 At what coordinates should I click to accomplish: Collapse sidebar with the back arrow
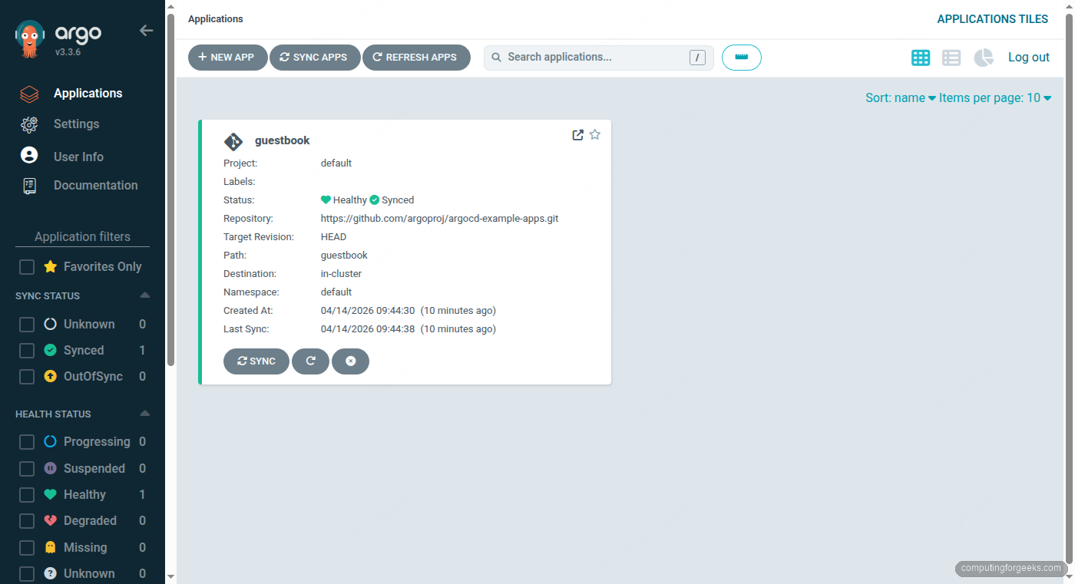point(146,31)
